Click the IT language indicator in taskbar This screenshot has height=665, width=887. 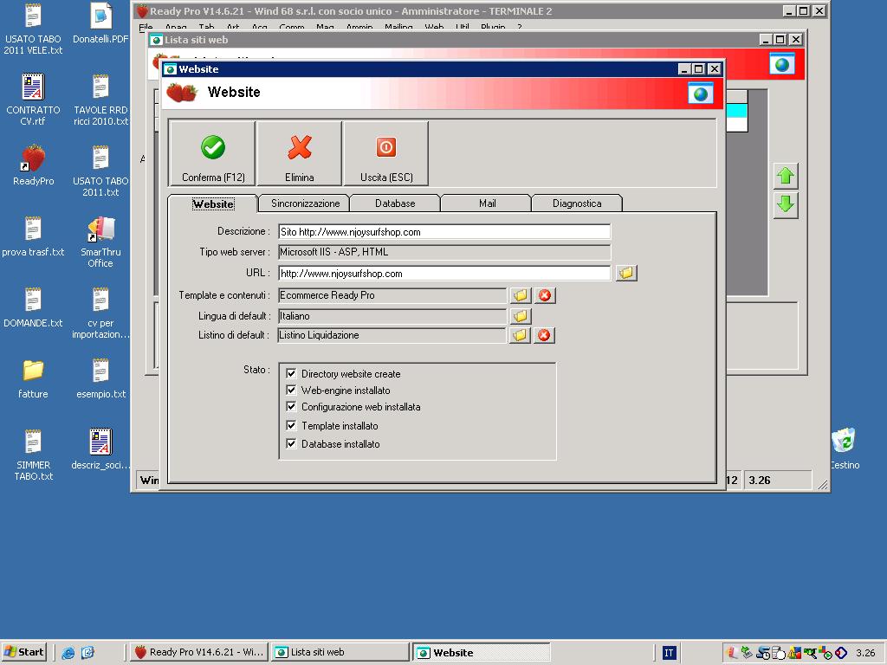668,653
